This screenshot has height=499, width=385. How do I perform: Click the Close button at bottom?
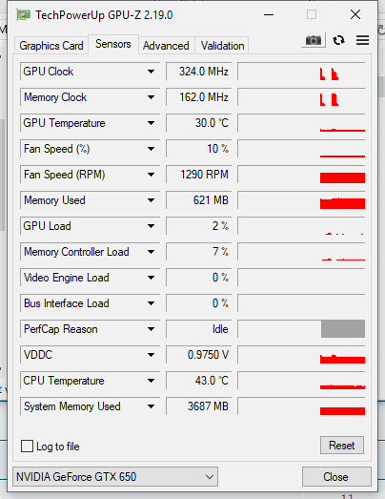click(x=336, y=477)
